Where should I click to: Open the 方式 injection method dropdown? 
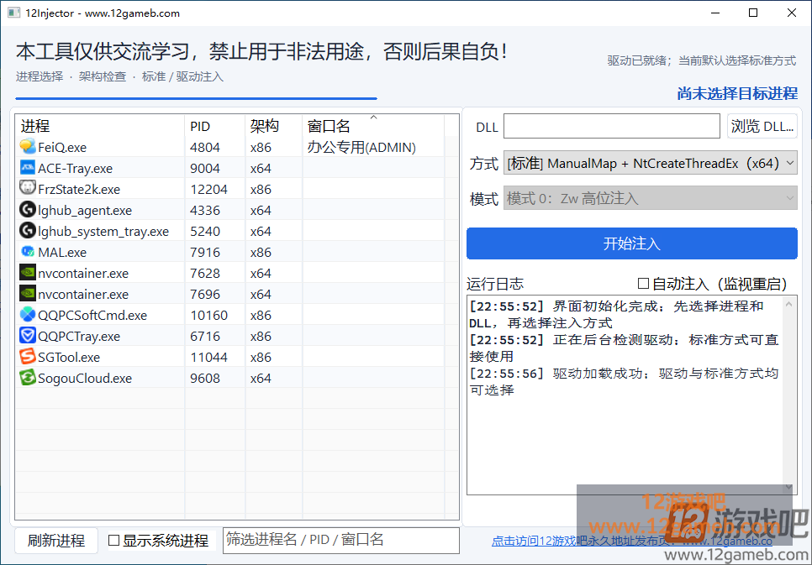[x=650, y=164]
